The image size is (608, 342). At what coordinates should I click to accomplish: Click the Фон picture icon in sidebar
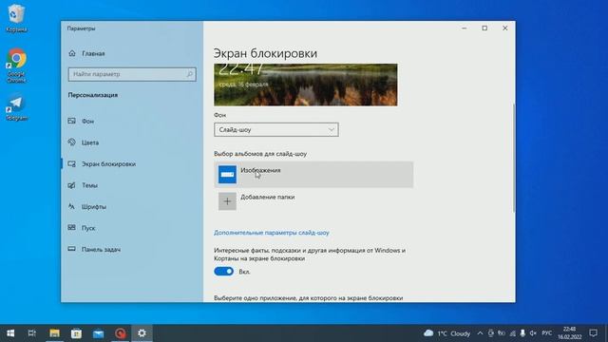(72, 121)
